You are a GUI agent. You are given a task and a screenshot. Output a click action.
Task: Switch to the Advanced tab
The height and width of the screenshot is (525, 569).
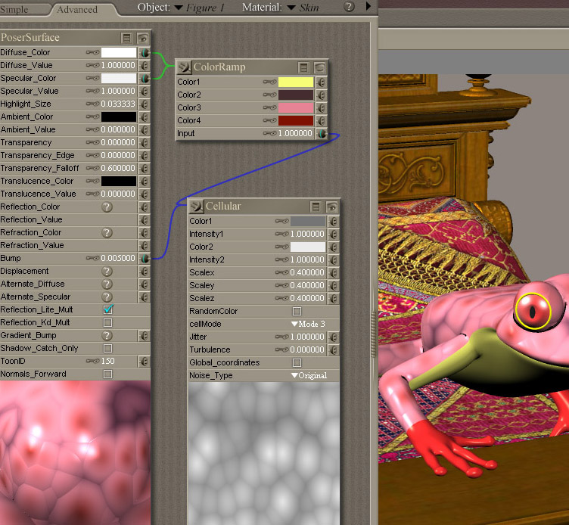click(x=77, y=9)
